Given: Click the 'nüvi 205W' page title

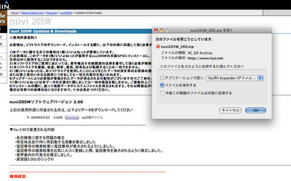Looking at the screenshot, I should coord(30,22).
